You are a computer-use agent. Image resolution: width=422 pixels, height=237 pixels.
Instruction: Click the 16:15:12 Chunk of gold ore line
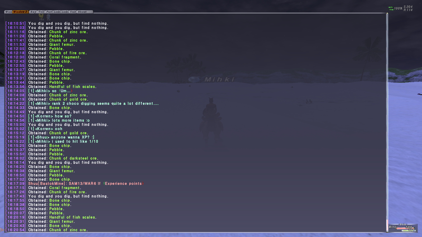coord(47,133)
